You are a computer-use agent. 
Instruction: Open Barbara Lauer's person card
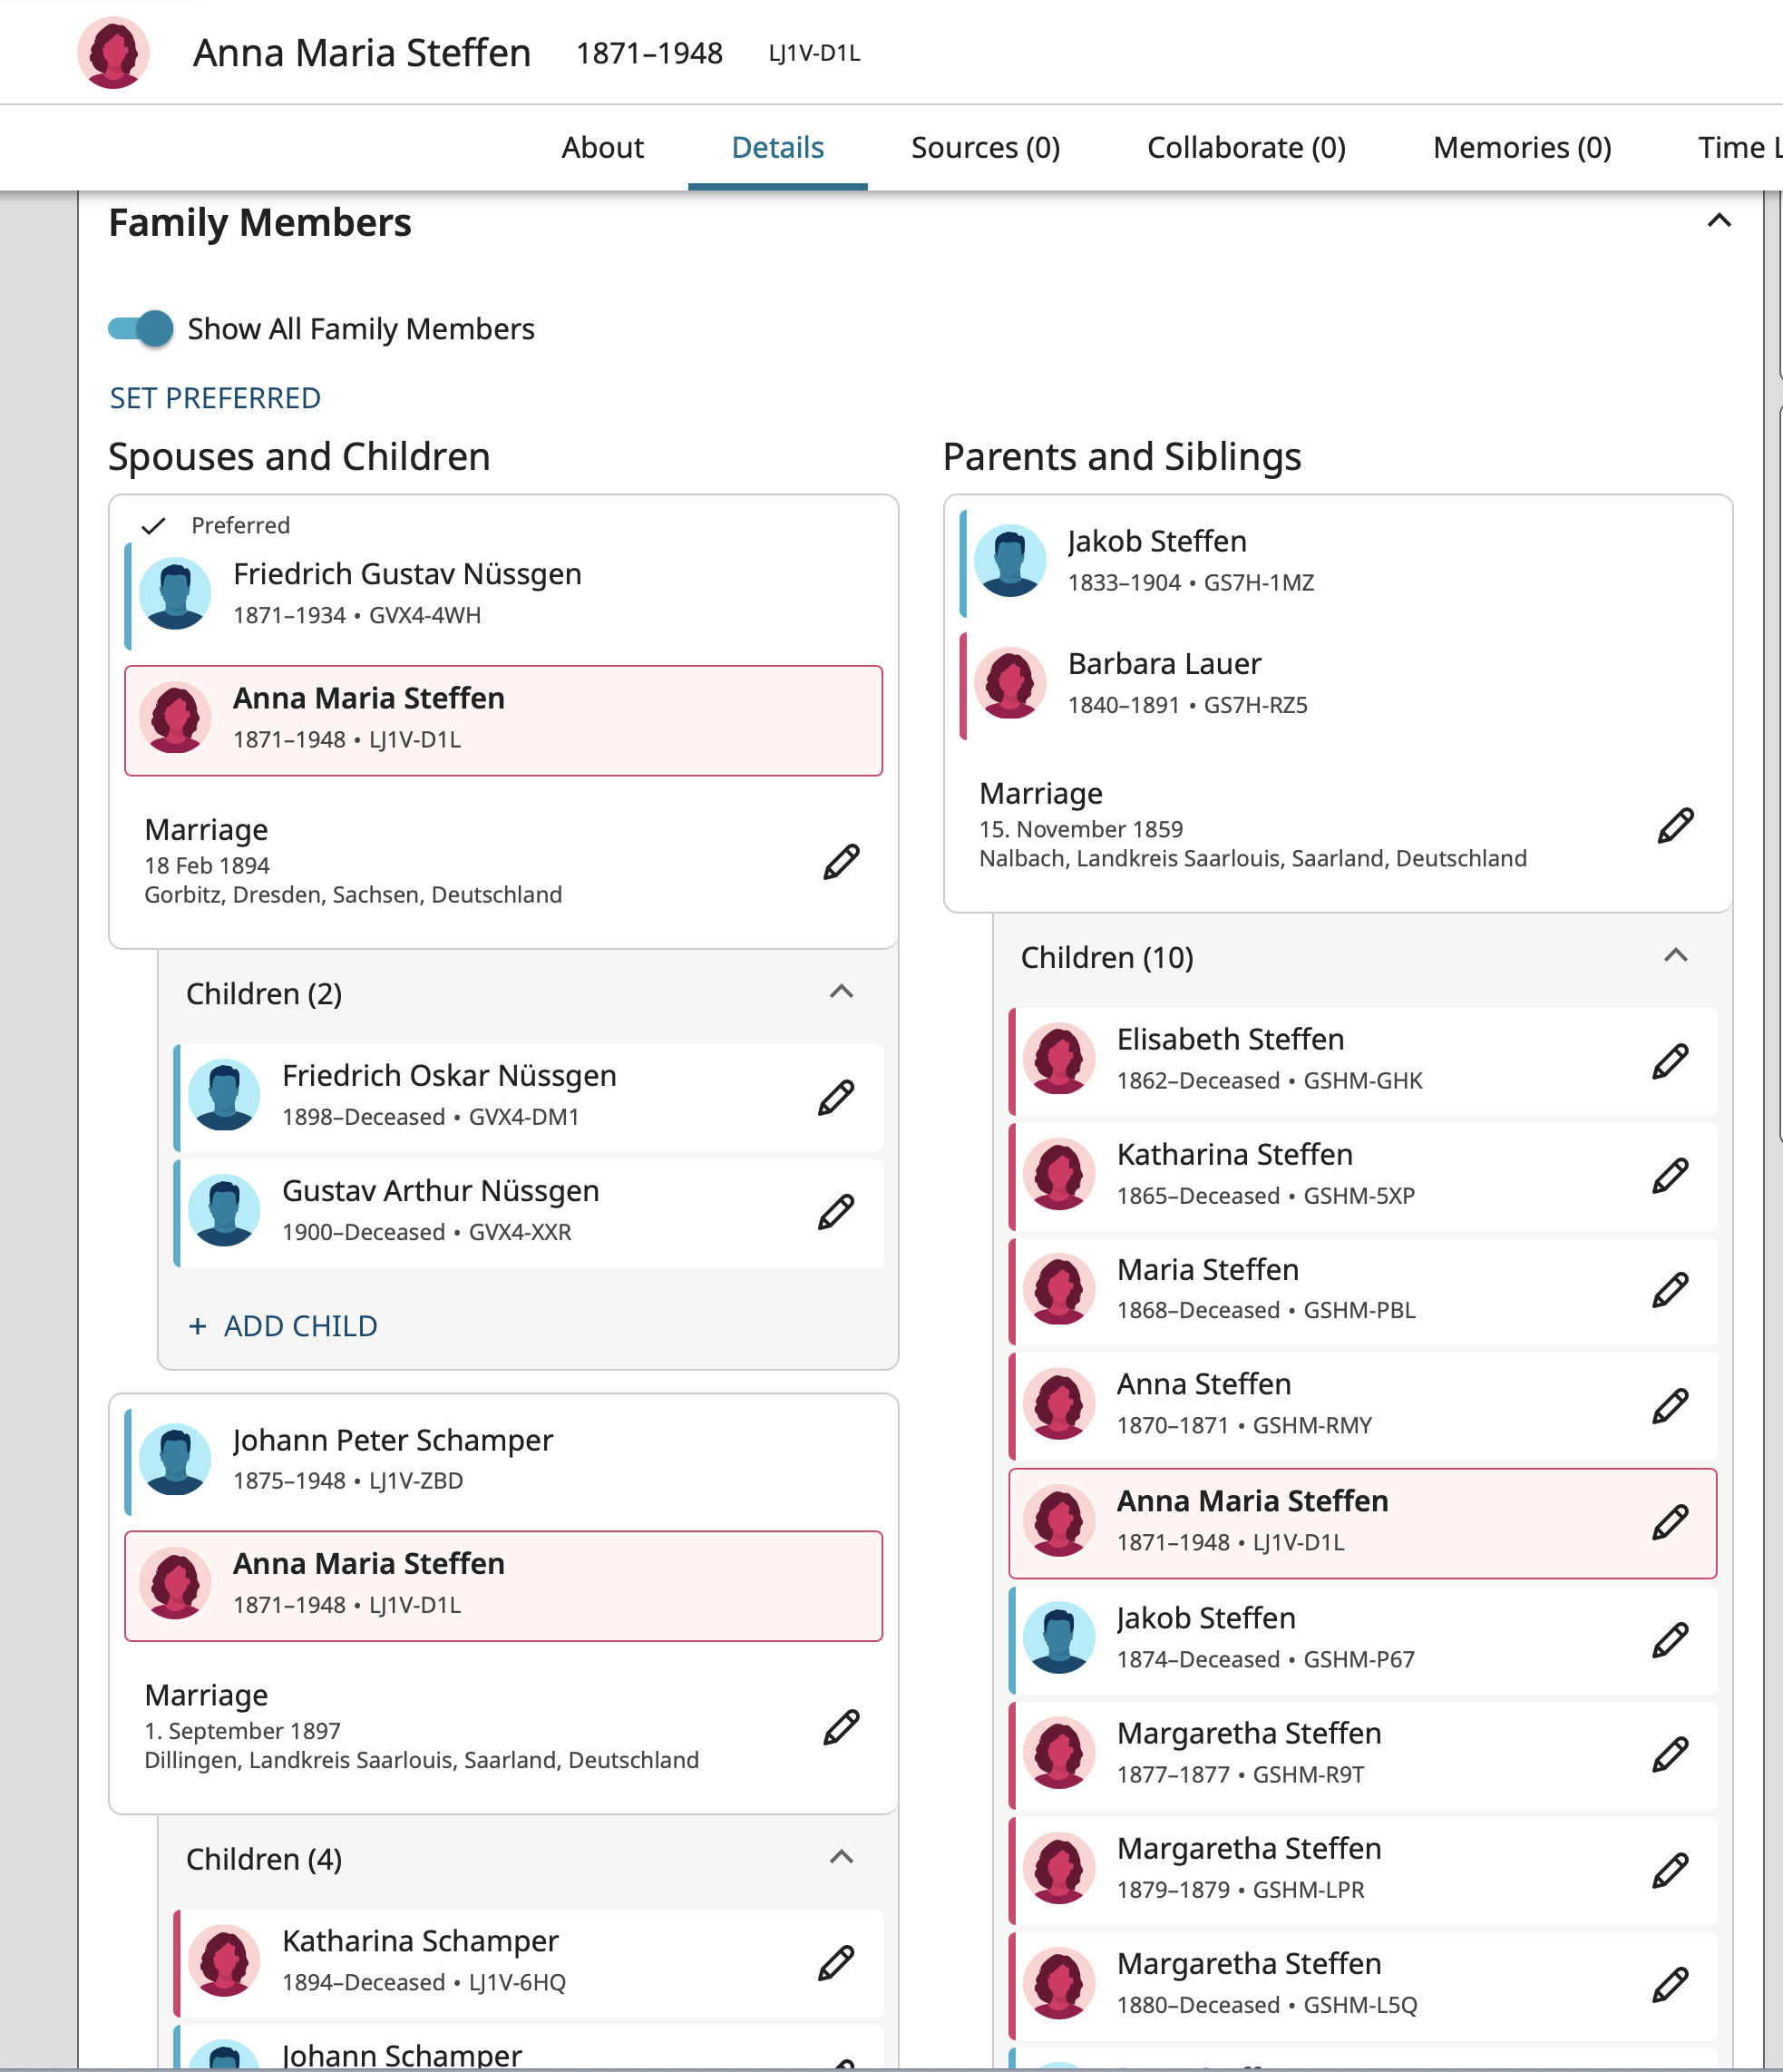click(x=1164, y=664)
